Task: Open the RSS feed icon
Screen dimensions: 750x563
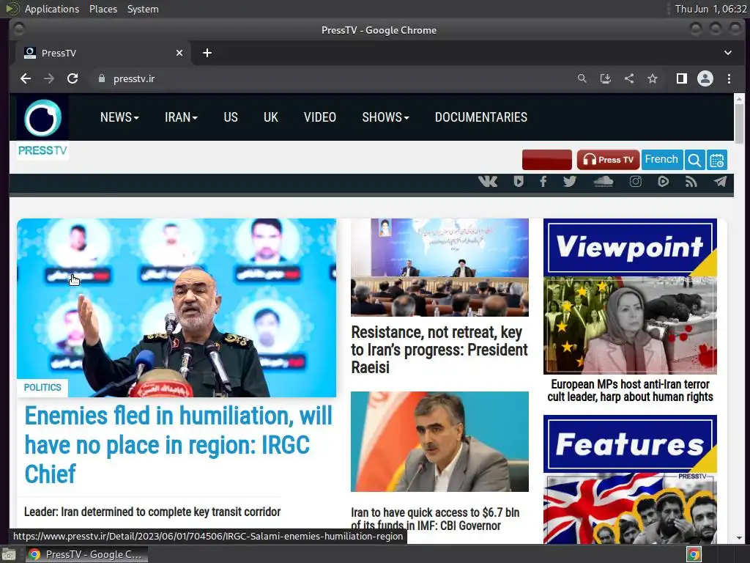Action: [691, 182]
